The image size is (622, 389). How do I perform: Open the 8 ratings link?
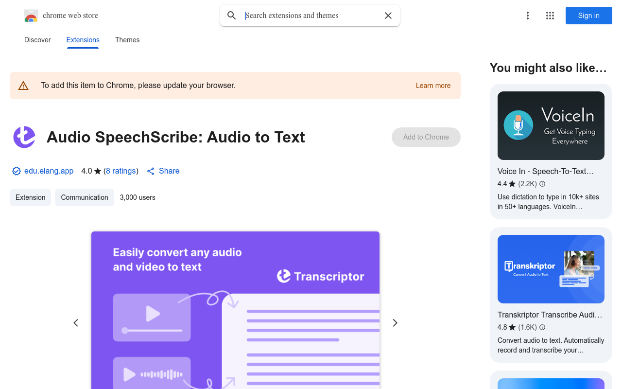coord(121,171)
